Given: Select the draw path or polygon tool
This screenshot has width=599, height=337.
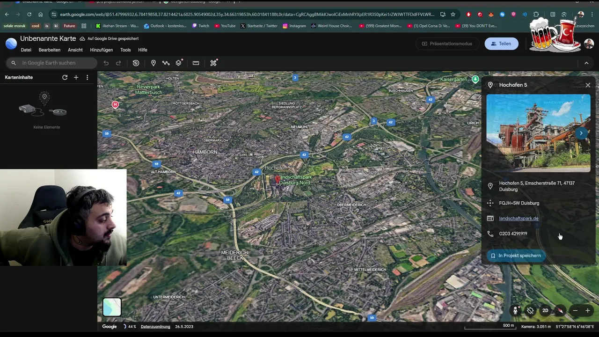Looking at the screenshot, I should point(166,63).
